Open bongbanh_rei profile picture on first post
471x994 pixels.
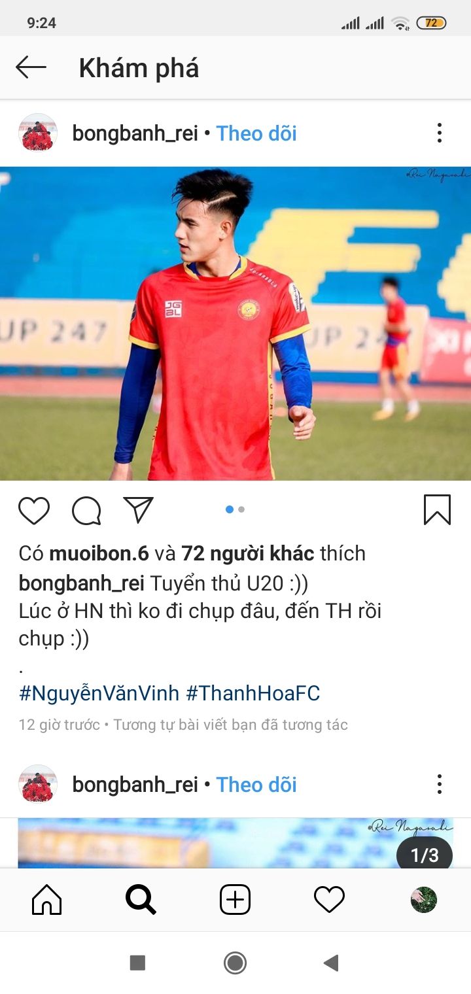(x=38, y=133)
